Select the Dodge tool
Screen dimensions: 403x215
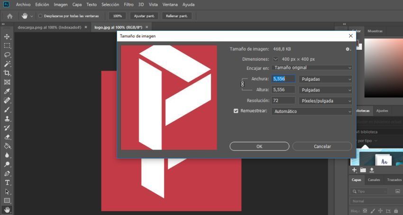(x=7, y=164)
